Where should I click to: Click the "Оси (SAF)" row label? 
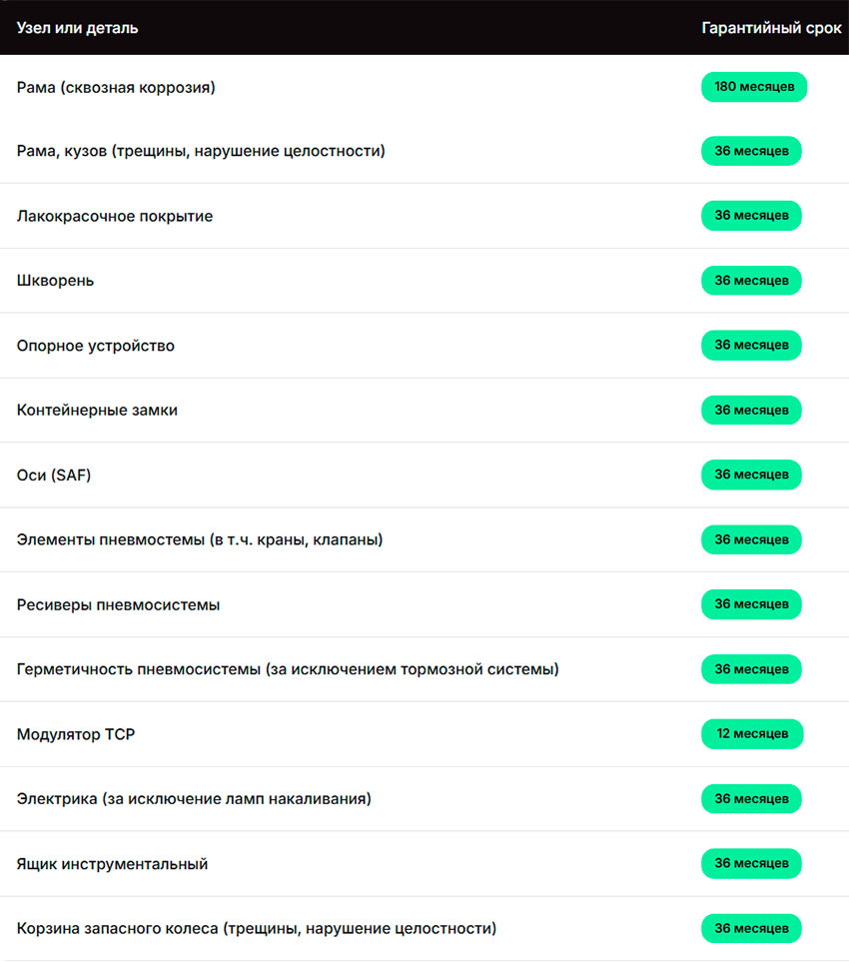click(54, 476)
